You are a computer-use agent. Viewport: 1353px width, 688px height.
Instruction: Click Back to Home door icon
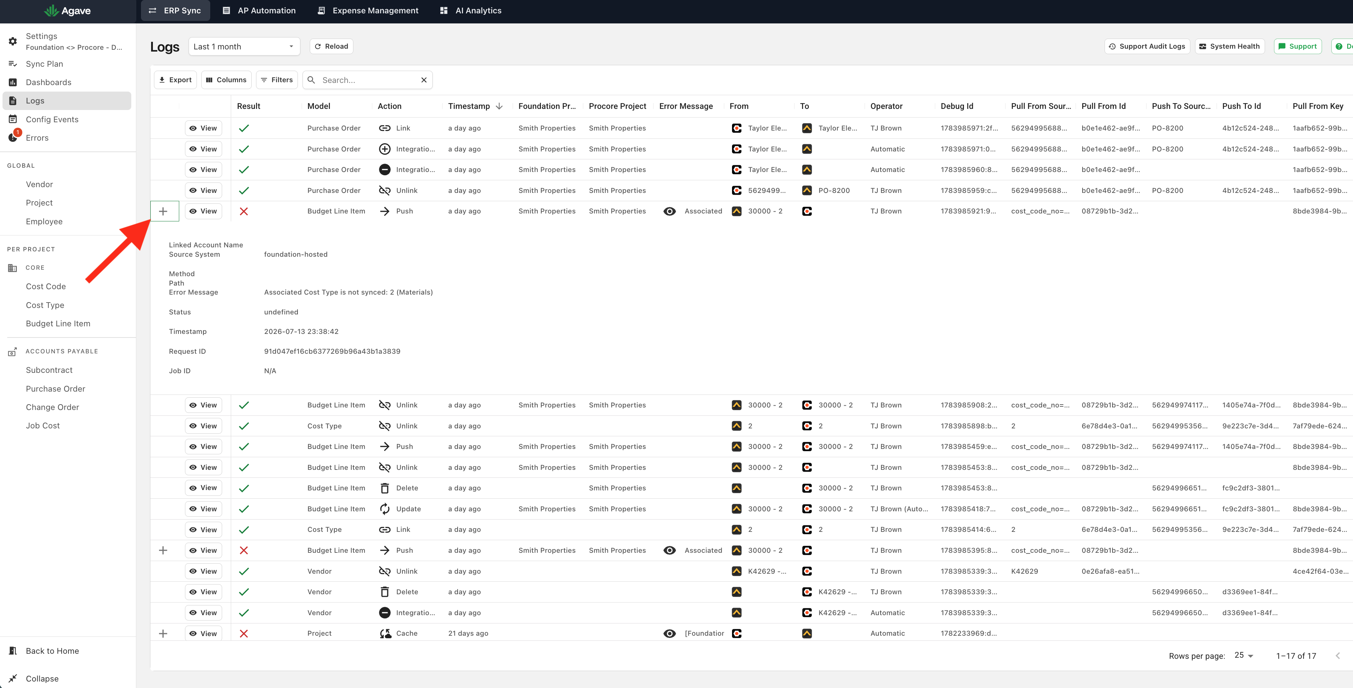tap(13, 651)
